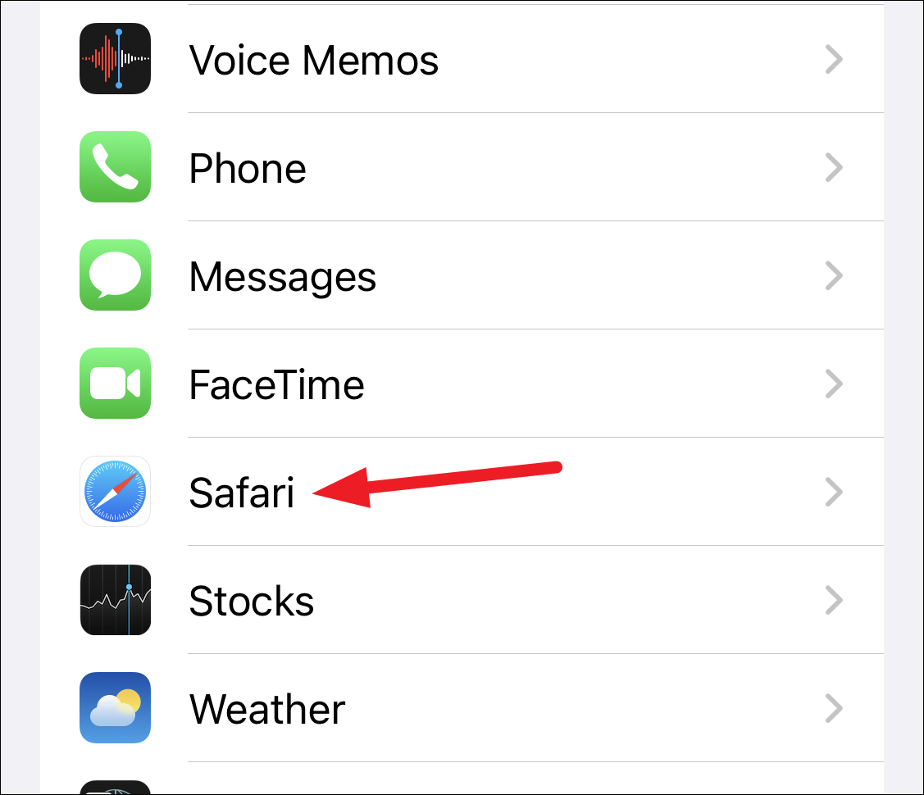Viewport: 924px width, 795px height.
Task: Tap the Stocks chart icon
Action: pos(115,599)
